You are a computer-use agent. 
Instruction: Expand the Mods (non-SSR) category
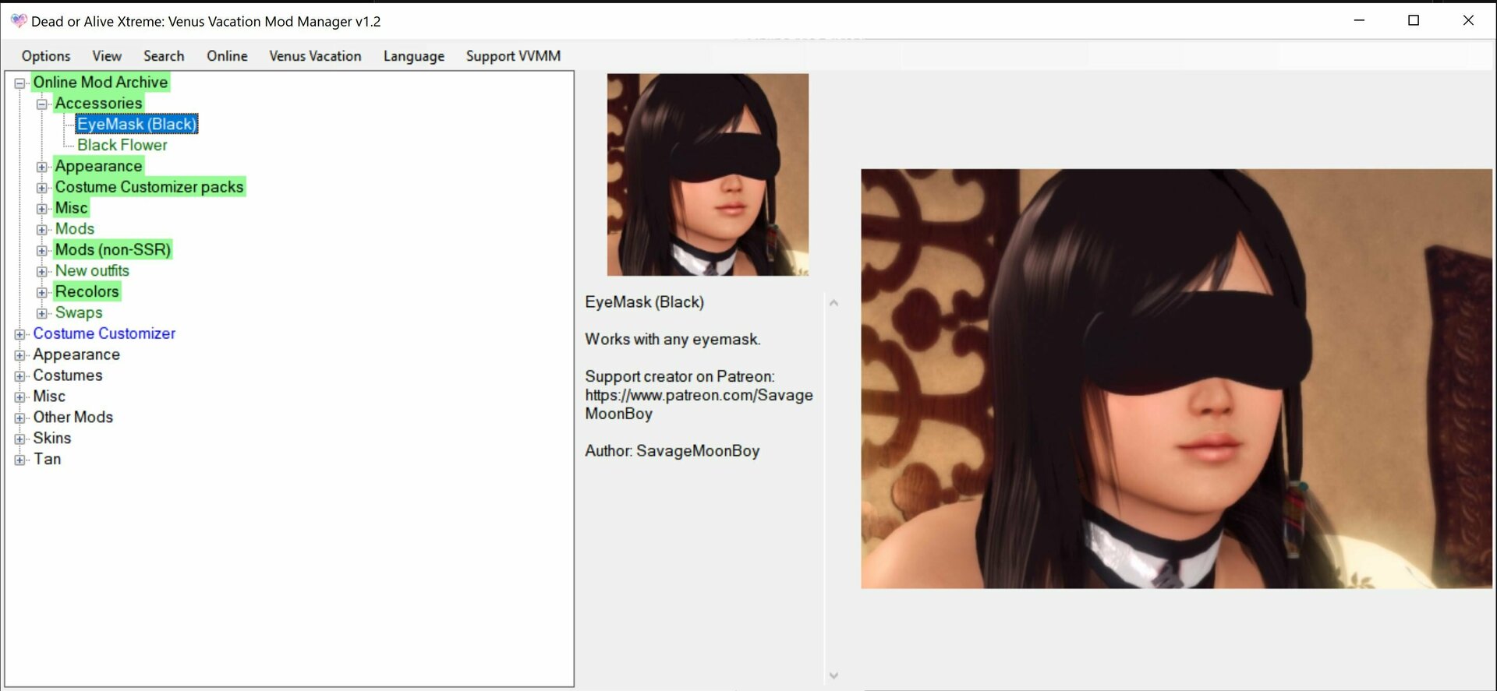pyautogui.click(x=42, y=251)
